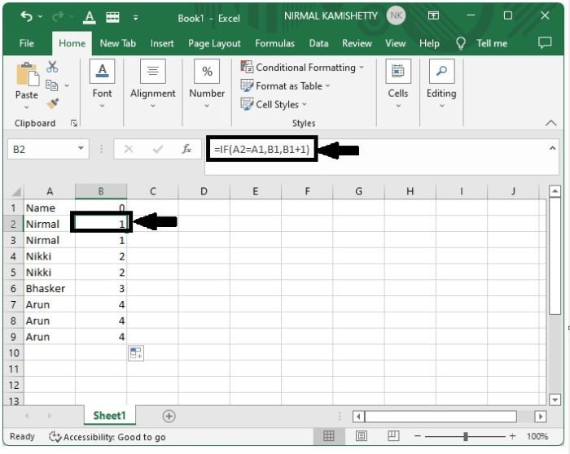The width and height of the screenshot is (570, 454).
Task: Click the 100% zoom level
Action: (537, 436)
